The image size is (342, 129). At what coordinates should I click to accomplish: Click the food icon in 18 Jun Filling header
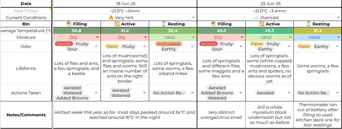[x=69, y=24]
